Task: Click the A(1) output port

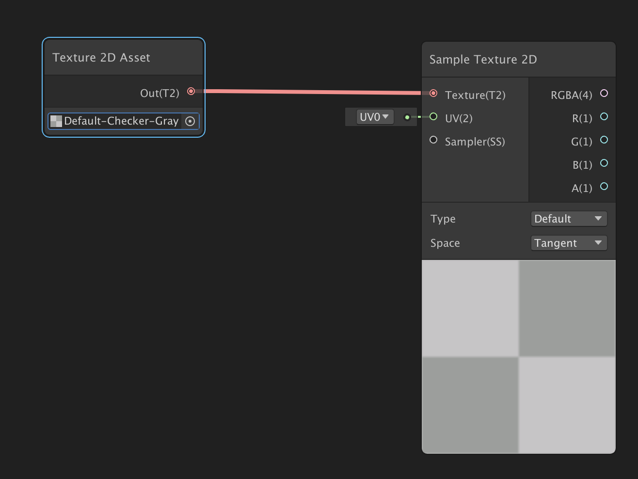Action: [x=604, y=186]
